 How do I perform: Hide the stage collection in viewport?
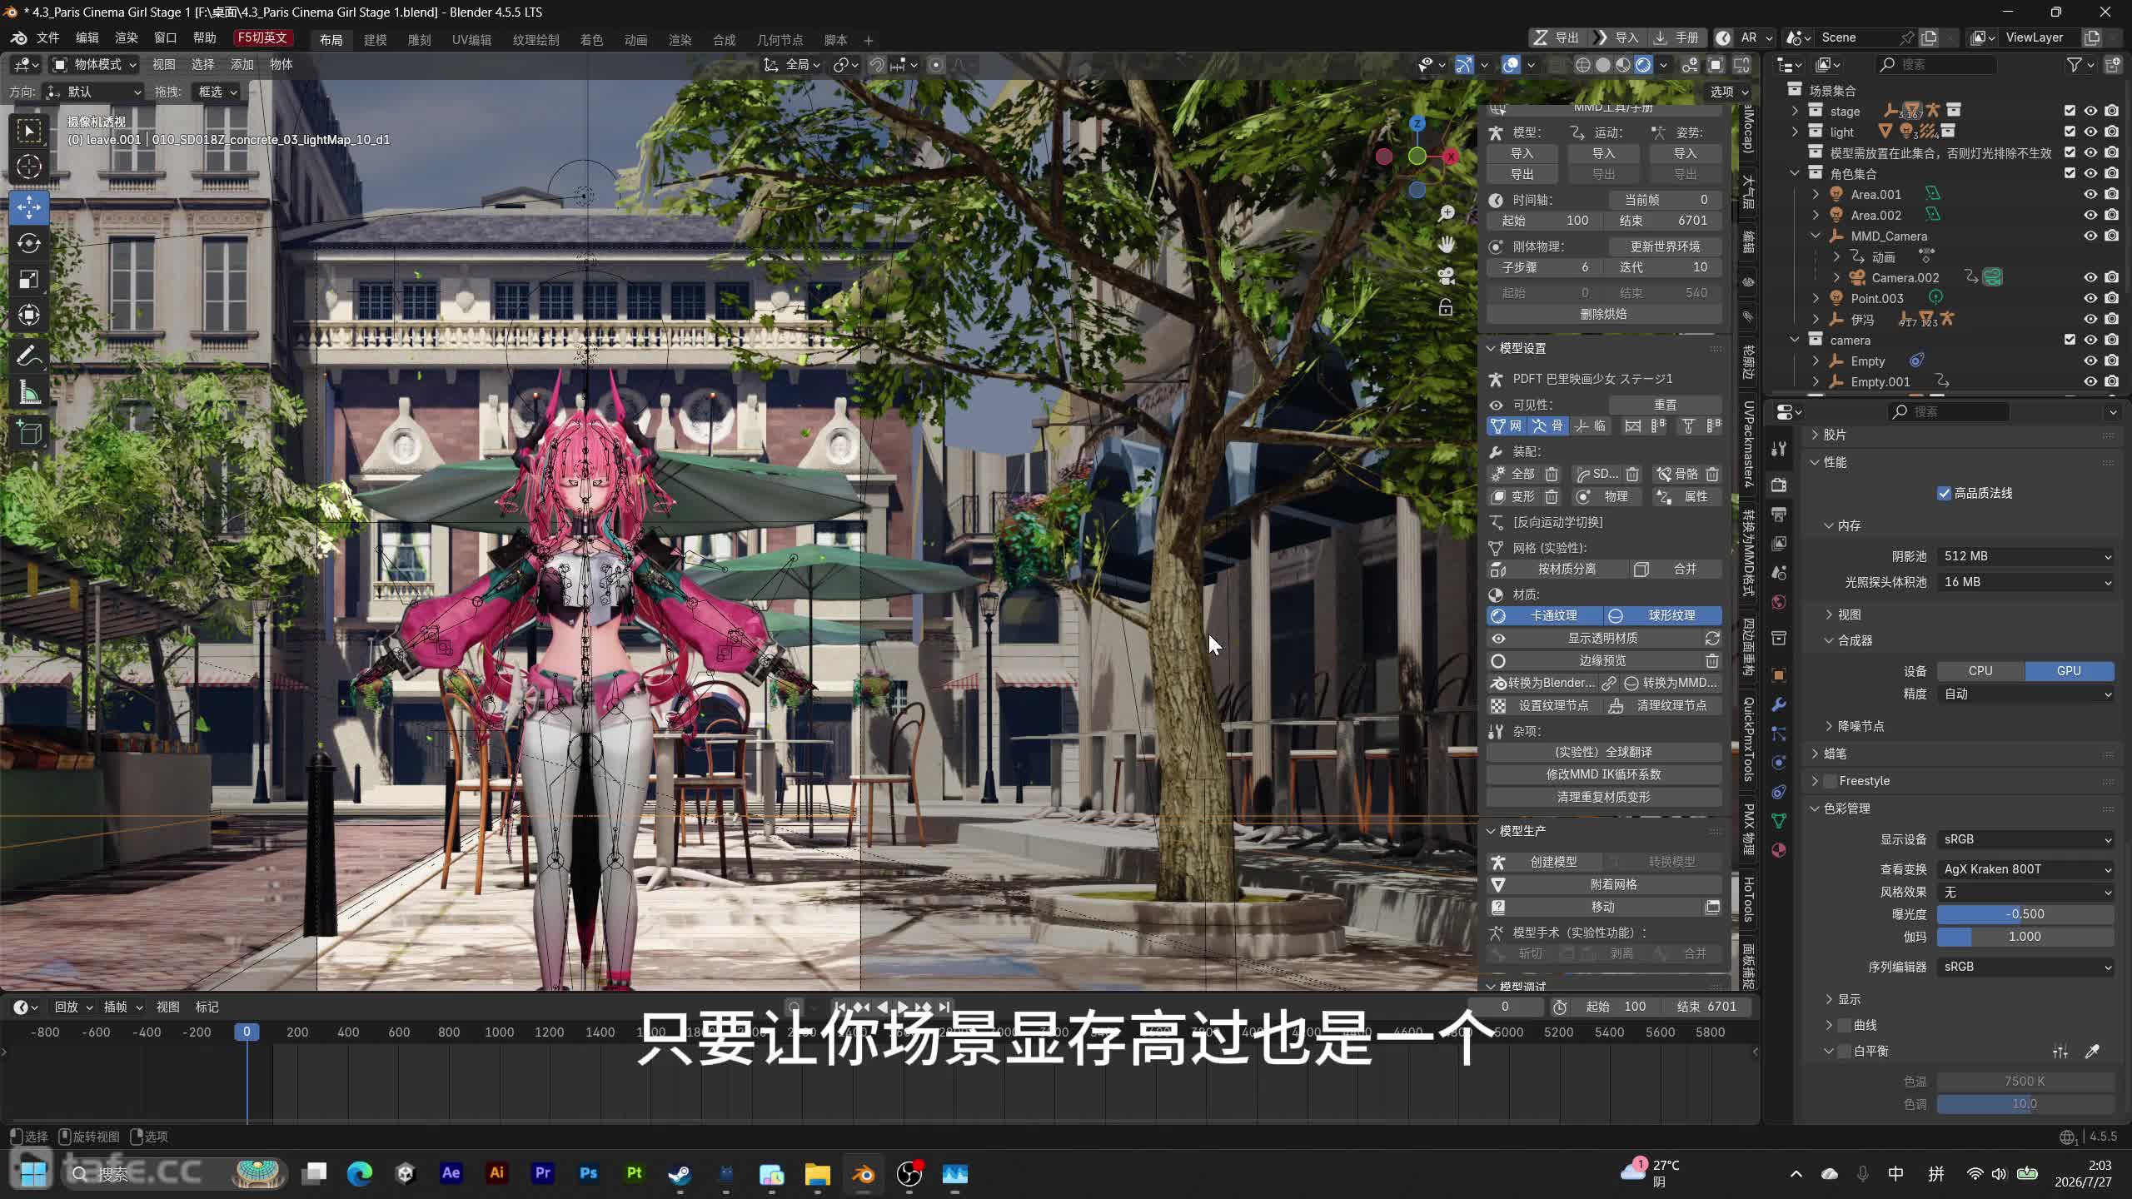2090,111
